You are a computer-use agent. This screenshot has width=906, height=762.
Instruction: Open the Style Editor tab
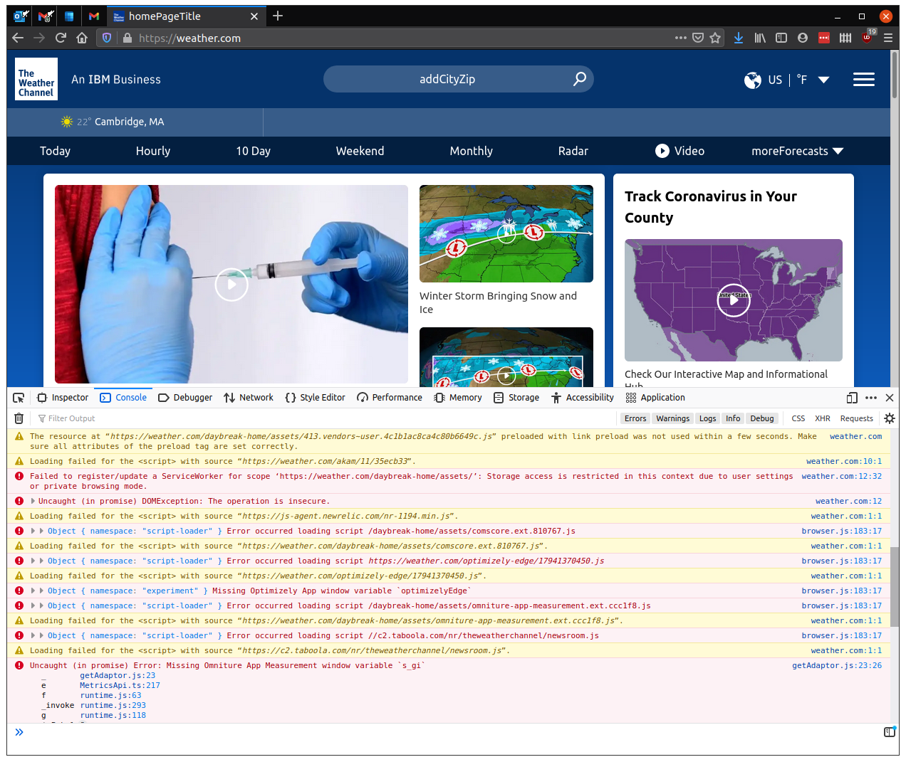315,398
